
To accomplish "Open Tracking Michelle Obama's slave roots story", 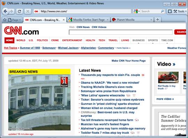I will click(x=107, y=87).
